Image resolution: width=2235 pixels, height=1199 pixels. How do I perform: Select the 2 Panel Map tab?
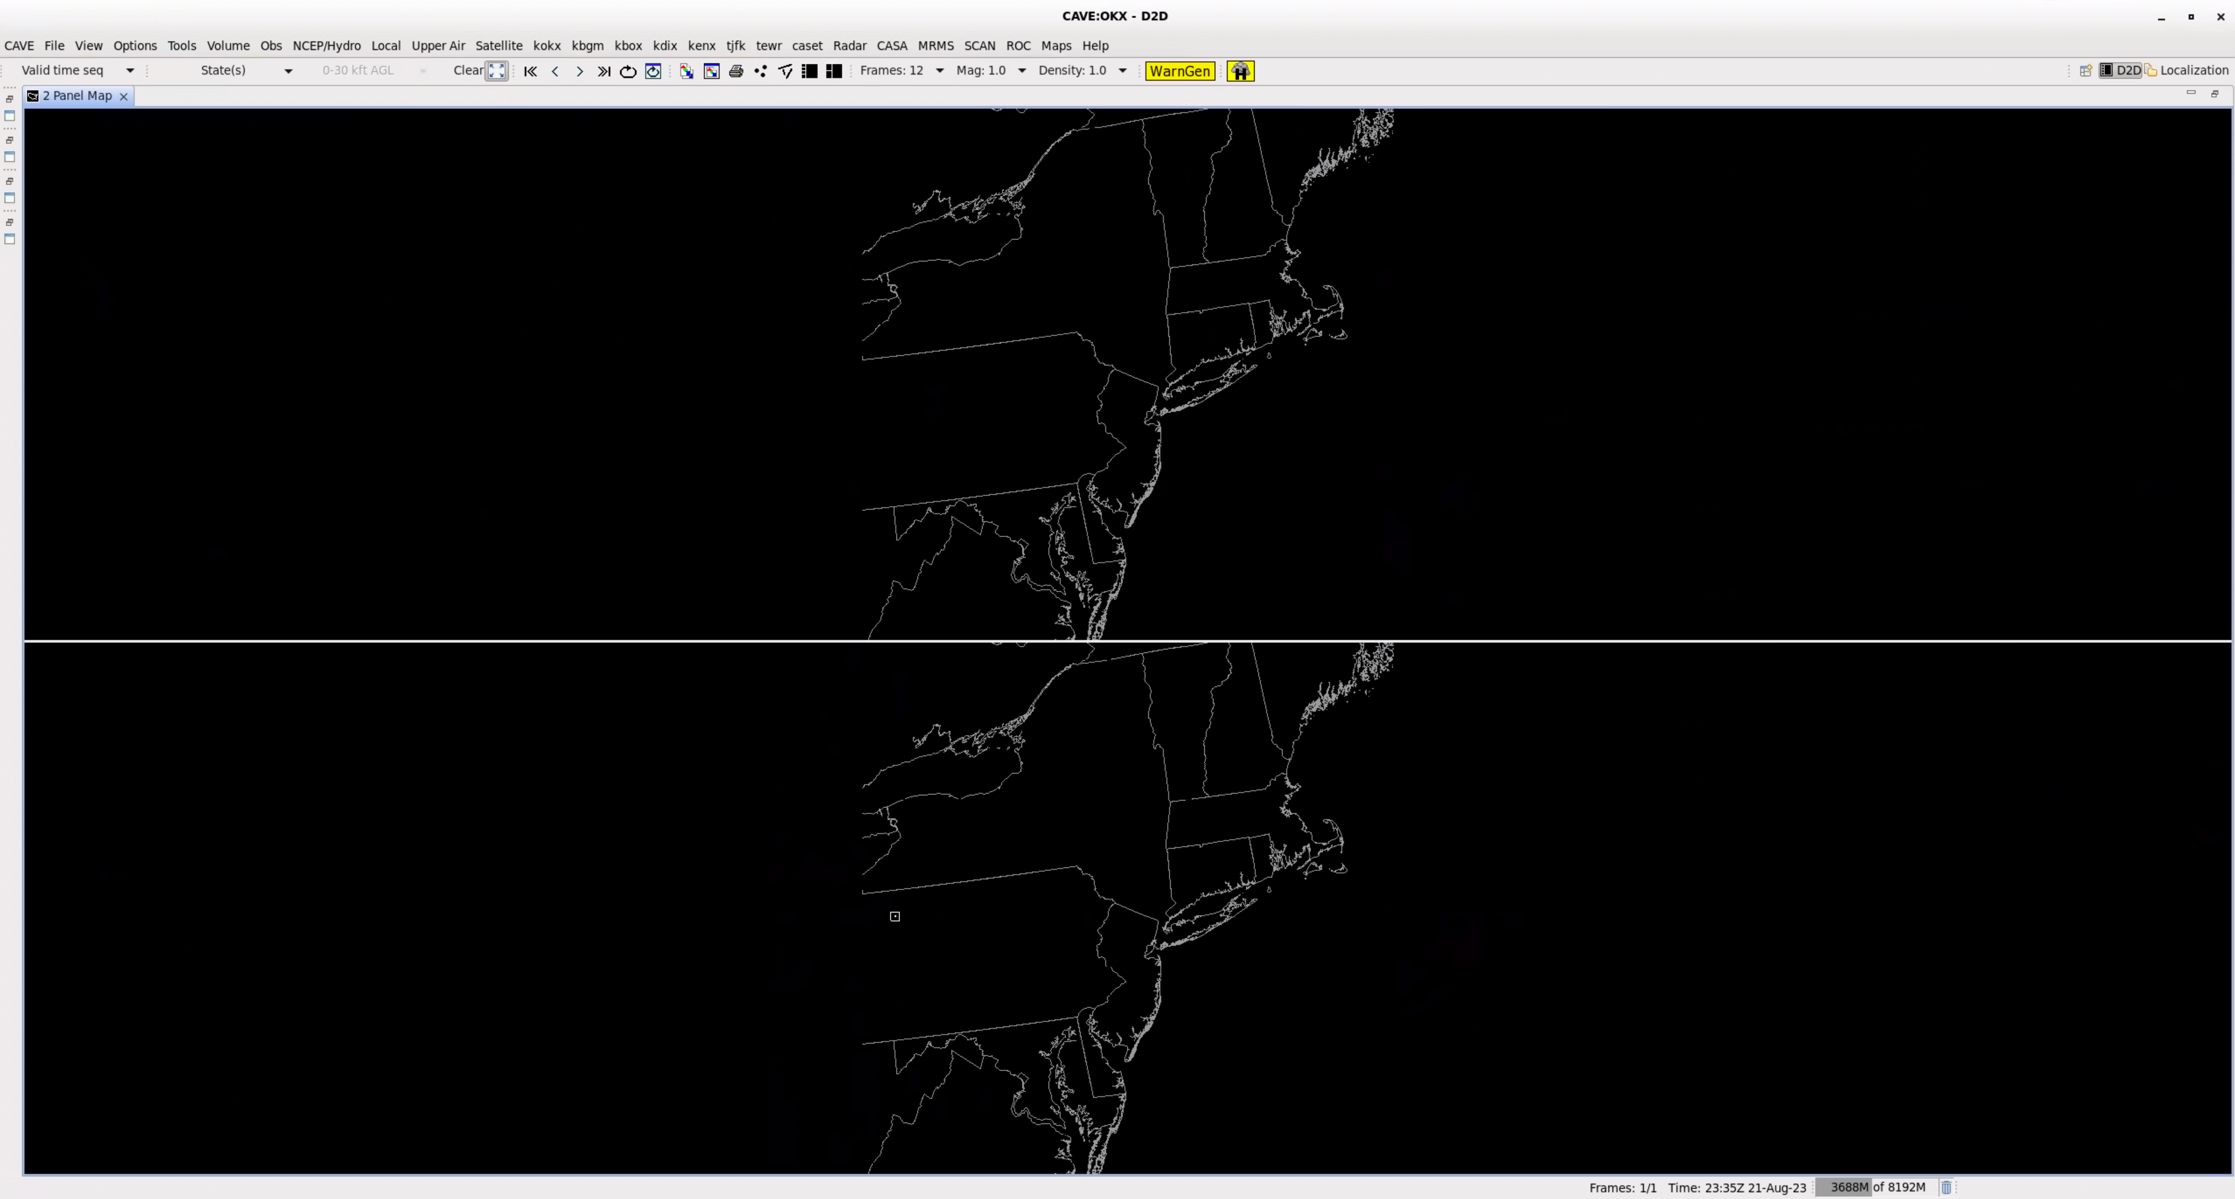[x=77, y=96]
